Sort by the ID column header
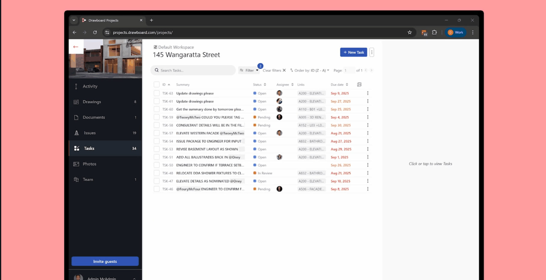The height and width of the screenshot is (280, 546). coord(166,85)
